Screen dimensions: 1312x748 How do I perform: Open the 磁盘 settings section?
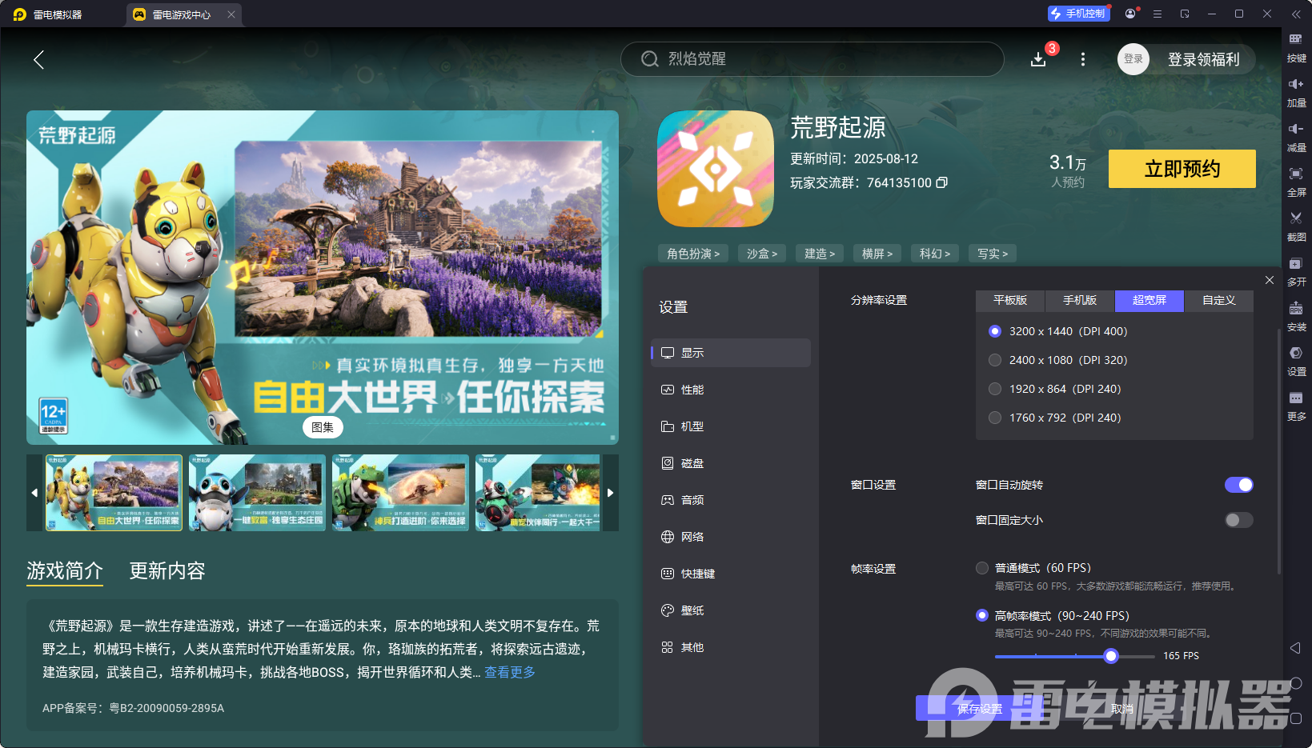coord(692,462)
